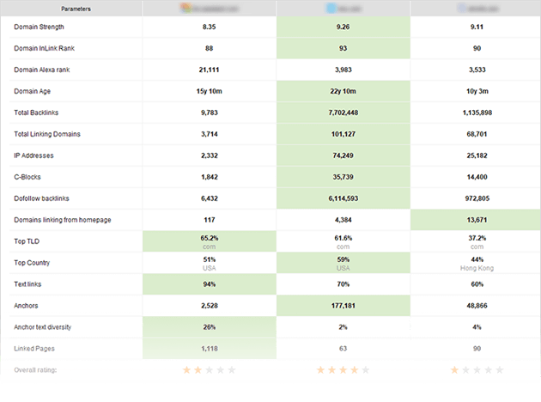Click the third star in first column rating
541x402 pixels.
pos(209,370)
